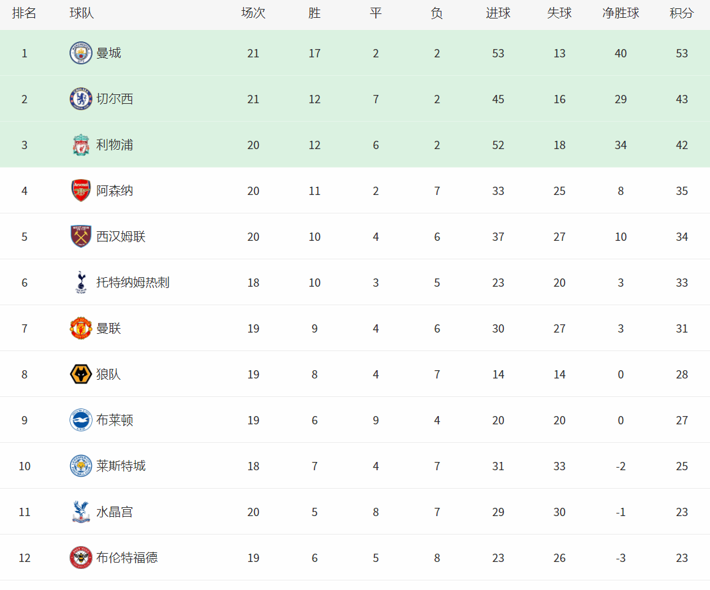This screenshot has height=590, width=710.
Task: Click the Chelsea club crest icon
Action: click(81, 99)
